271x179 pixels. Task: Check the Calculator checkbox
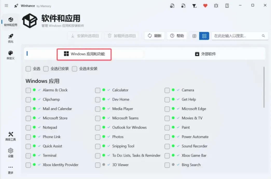[98, 90]
